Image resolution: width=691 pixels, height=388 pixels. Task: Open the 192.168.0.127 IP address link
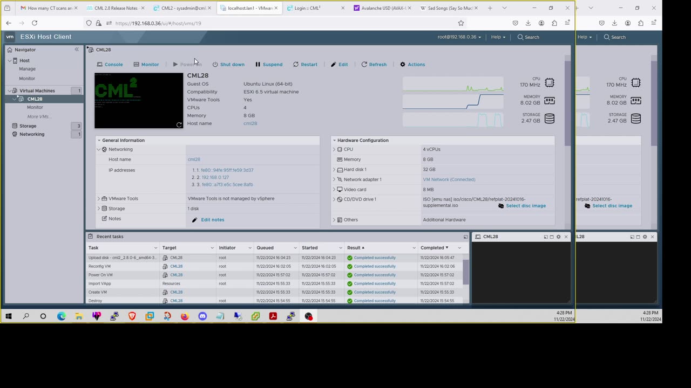(215, 177)
